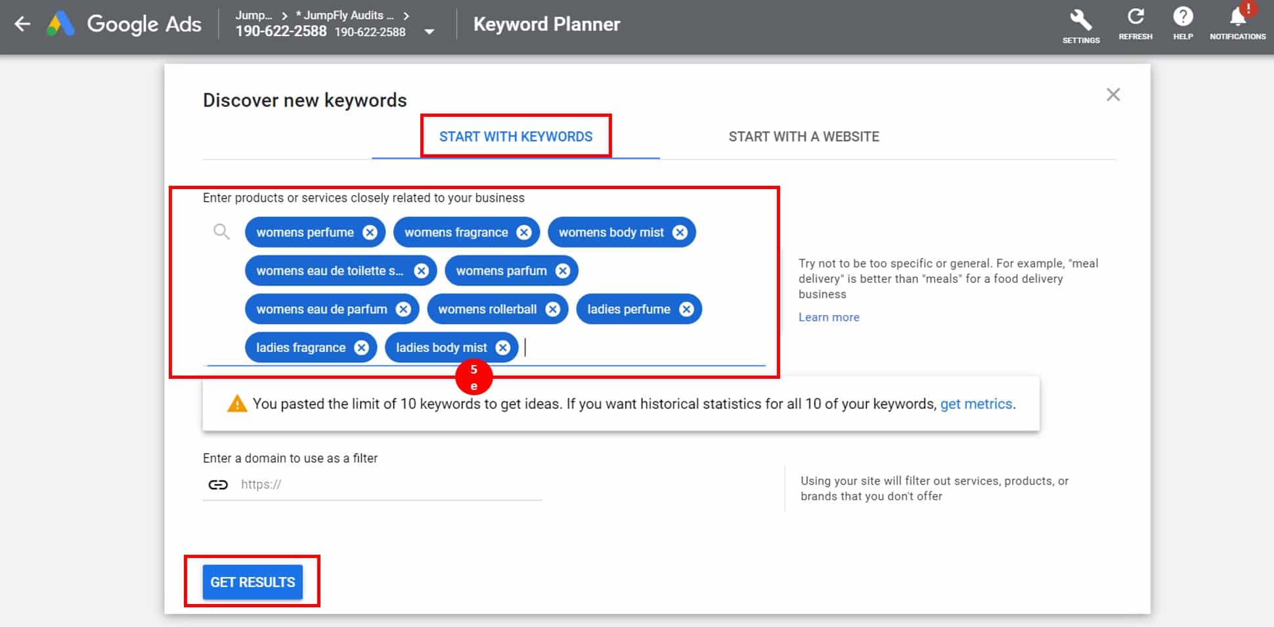Click the domain filter https:// field
Image resolution: width=1274 pixels, height=627 pixels.
pos(390,485)
